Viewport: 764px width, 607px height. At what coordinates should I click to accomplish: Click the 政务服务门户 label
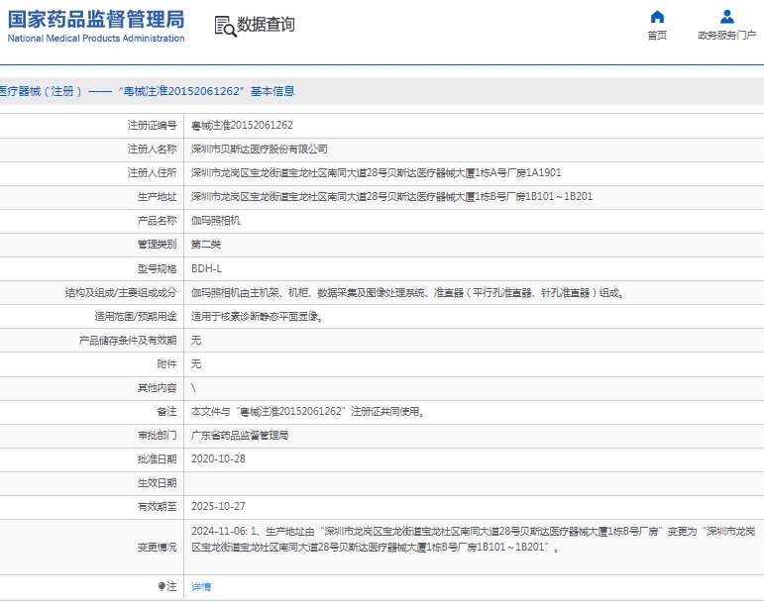726,35
